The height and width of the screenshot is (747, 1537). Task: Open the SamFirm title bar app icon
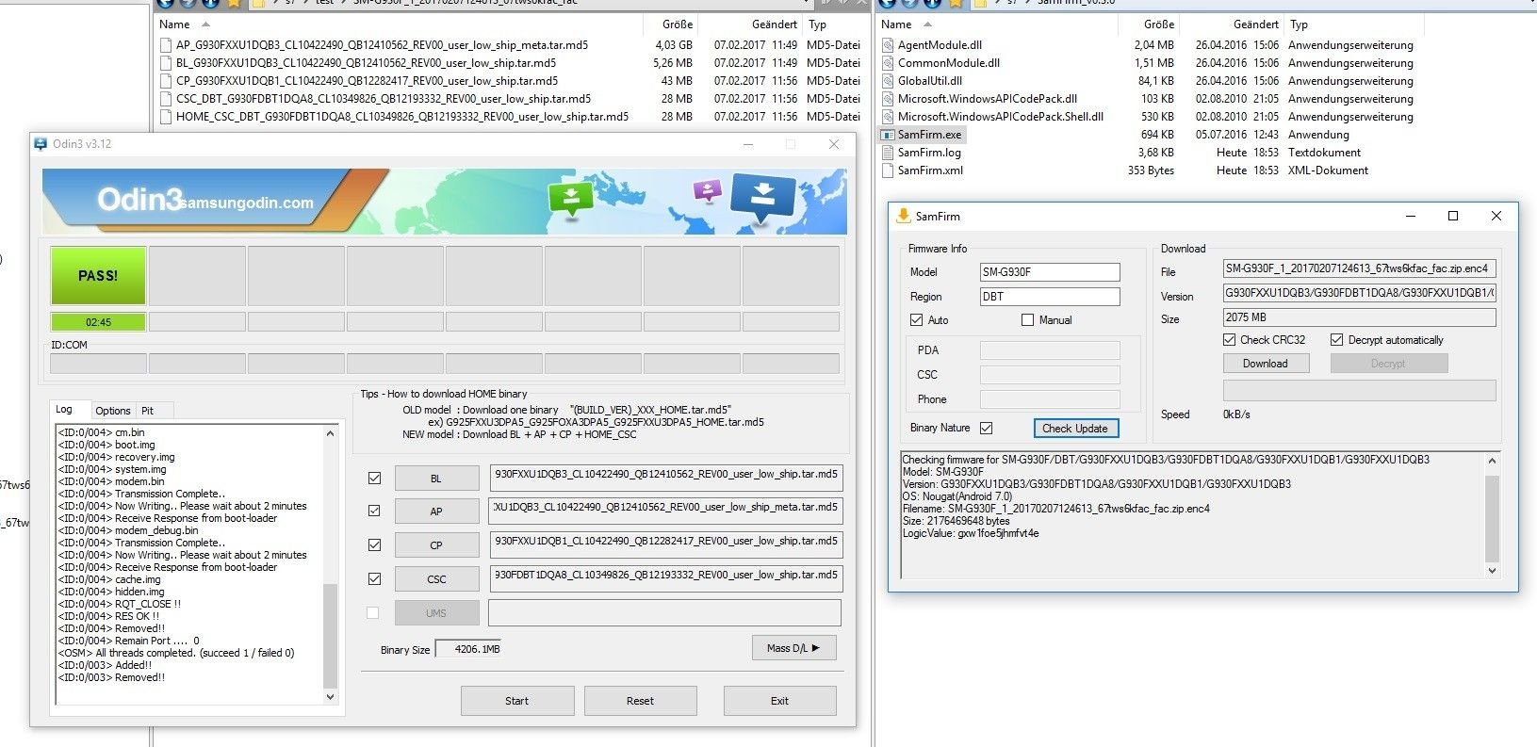[903, 216]
